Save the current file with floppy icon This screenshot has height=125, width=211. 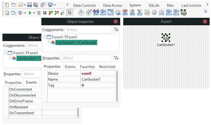pos(29,5)
